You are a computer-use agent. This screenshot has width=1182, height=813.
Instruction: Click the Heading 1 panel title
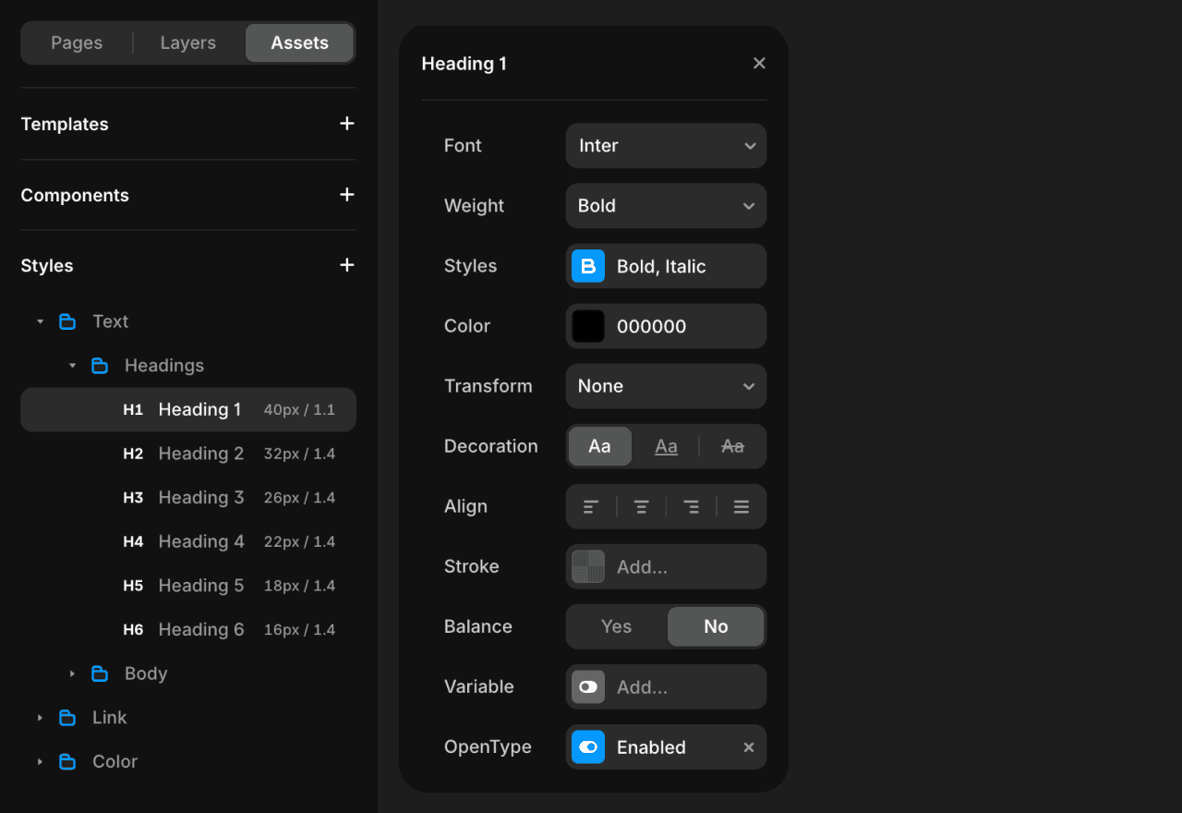464,64
